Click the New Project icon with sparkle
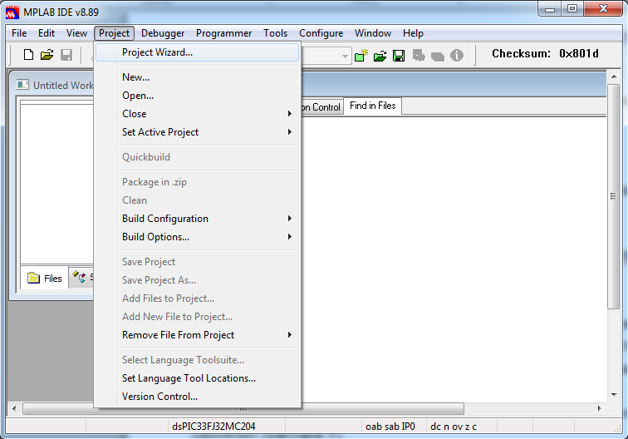This screenshot has width=628, height=439. click(x=361, y=56)
